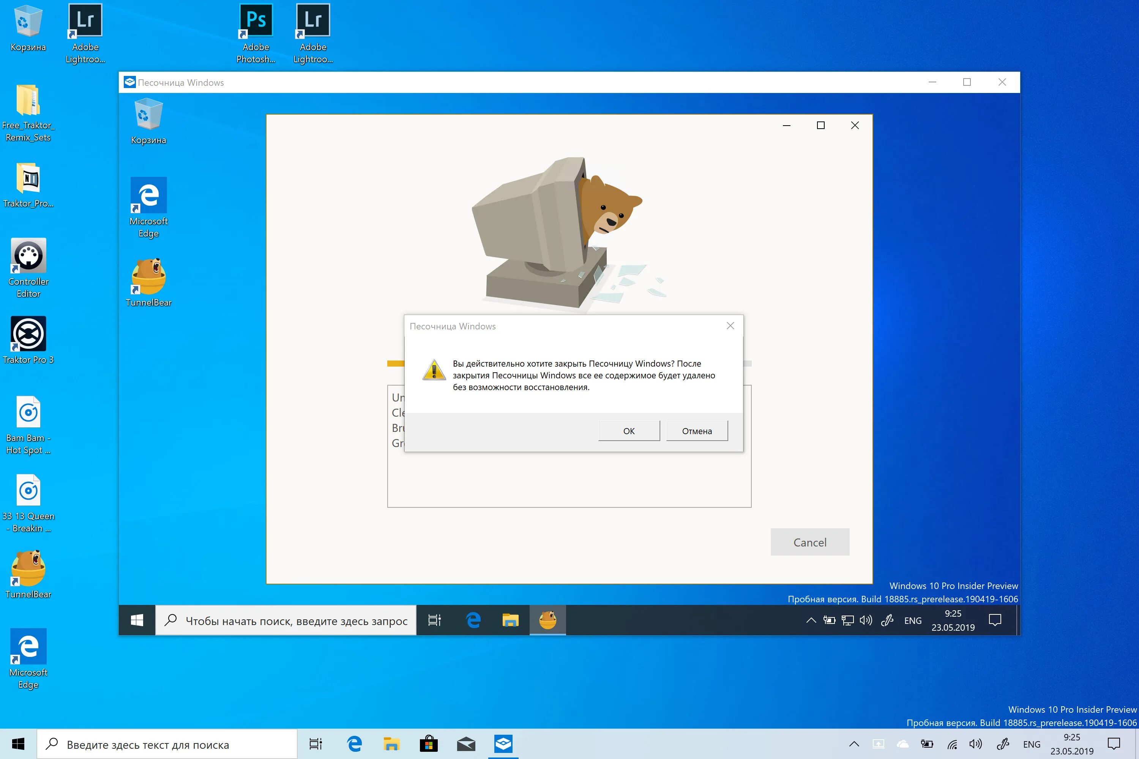1139x759 pixels.
Task: Open Microsoft Store from the host taskbar
Action: coord(429,744)
